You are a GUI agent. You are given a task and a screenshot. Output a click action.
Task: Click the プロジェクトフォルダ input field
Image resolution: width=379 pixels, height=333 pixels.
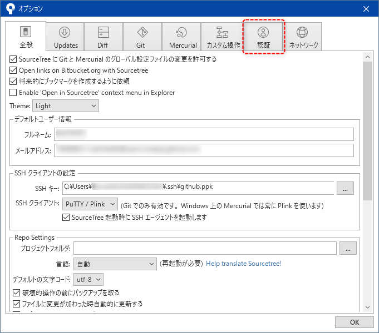coord(205,248)
